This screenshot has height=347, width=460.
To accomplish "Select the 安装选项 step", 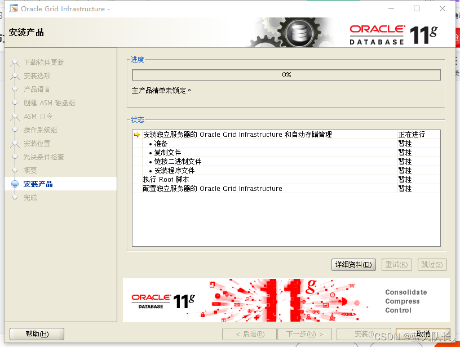I will (x=37, y=76).
